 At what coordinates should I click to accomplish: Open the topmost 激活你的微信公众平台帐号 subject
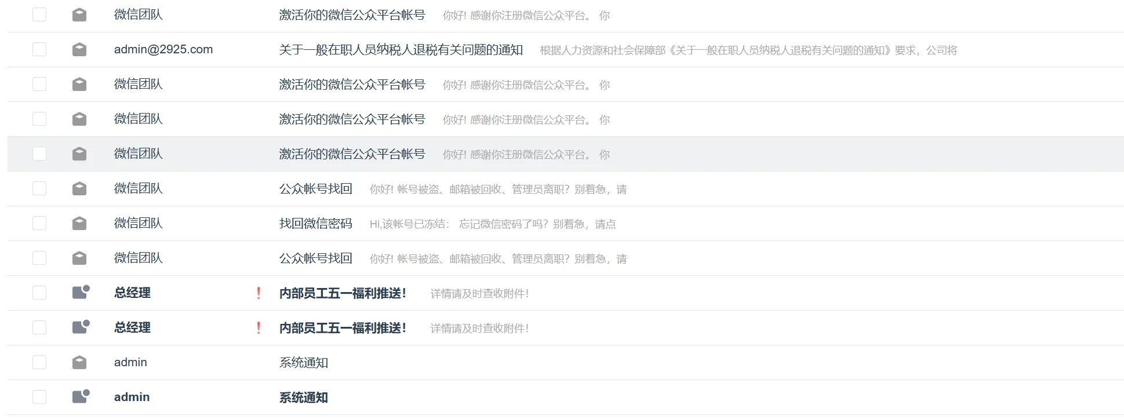[352, 15]
